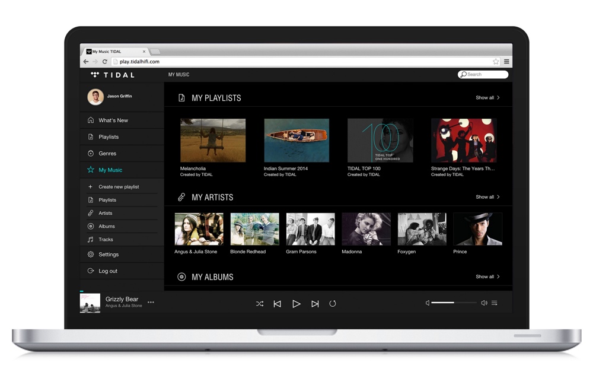Open the play queue list icon
The image size is (593, 375).
[x=494, y=303]
